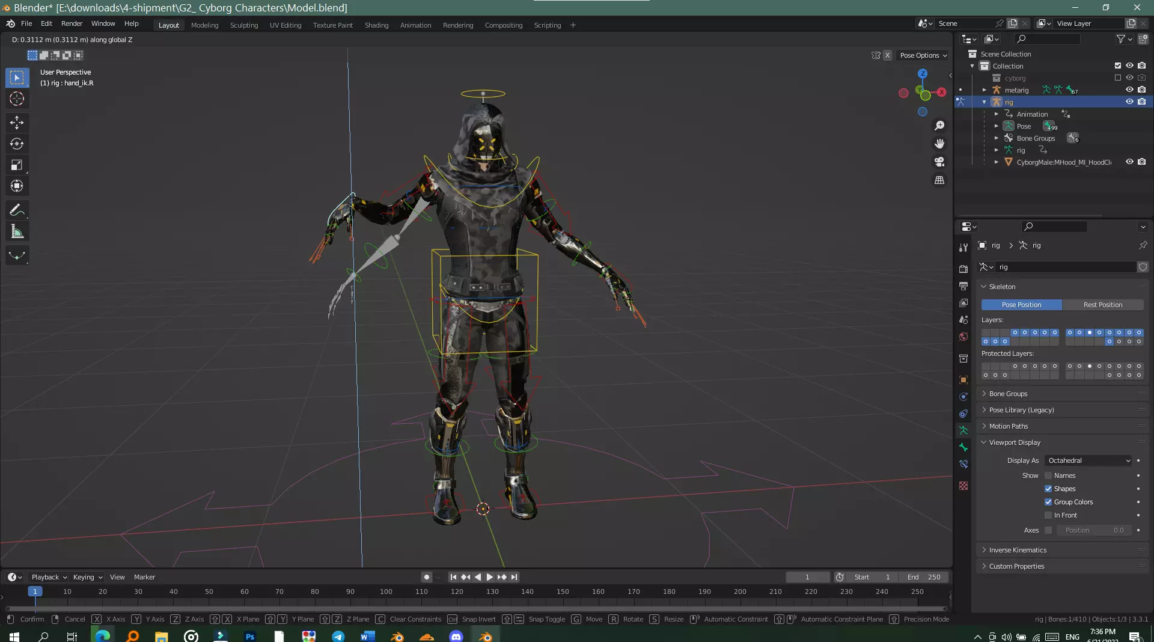
Task: Open the Playback dropdown menu
Action: click(49, 577)
